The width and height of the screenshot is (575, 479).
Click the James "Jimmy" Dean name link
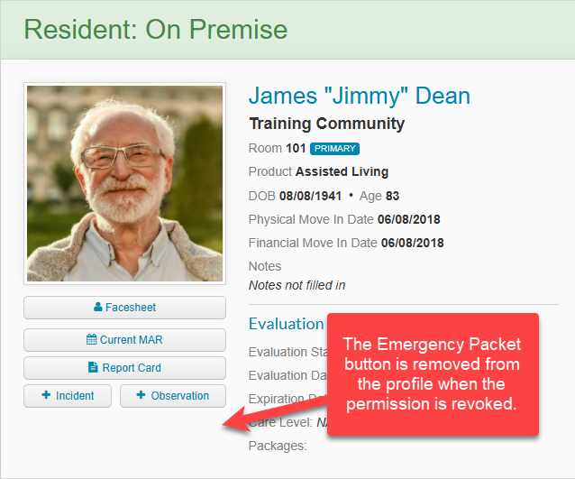360,97
